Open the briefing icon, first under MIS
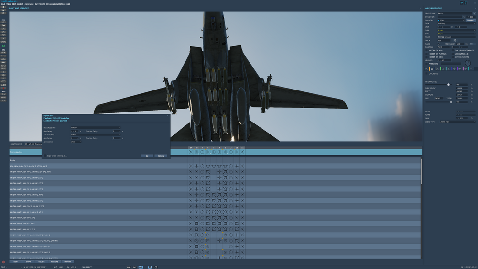Viewport: 478px width, 269px height. (x=3, y=22)
